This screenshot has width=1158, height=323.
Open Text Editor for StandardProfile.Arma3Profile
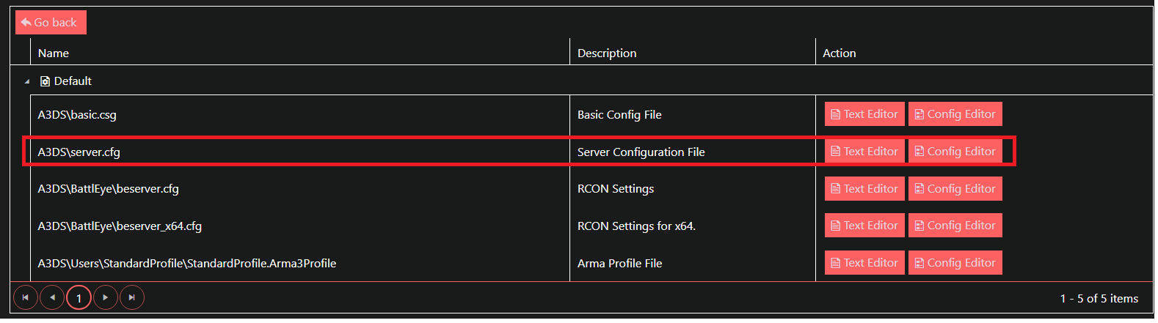864,263
